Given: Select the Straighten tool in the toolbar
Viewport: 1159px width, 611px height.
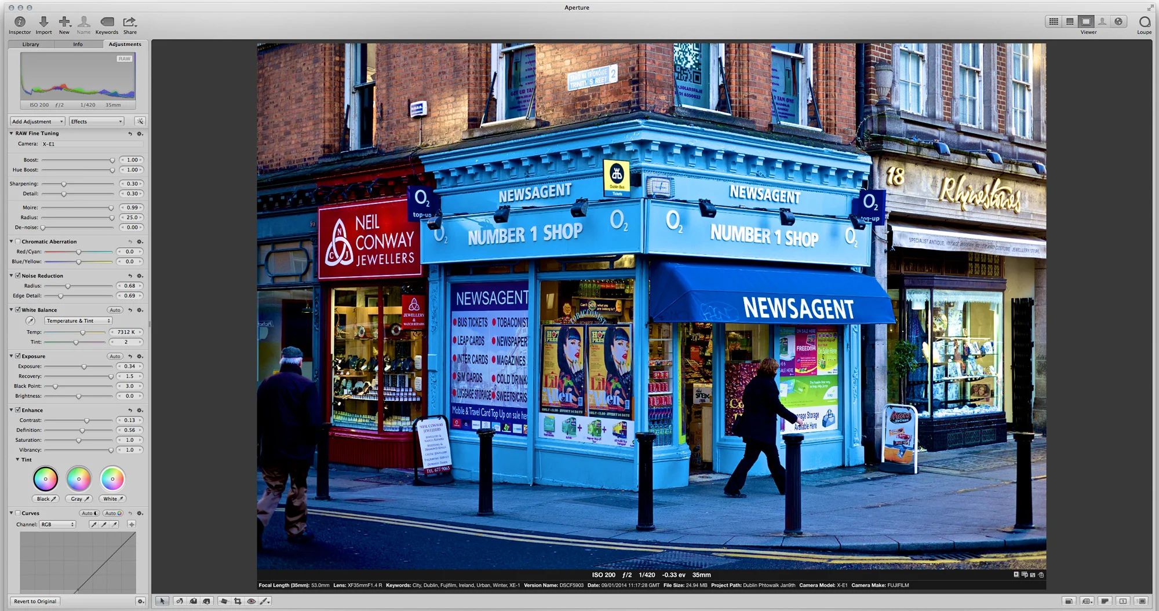Looking at the screenshot, I should (x=224, y=601).
